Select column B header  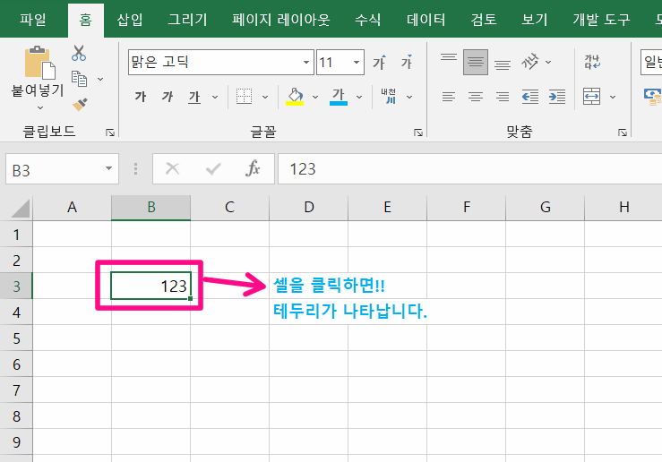pos(151,207)
